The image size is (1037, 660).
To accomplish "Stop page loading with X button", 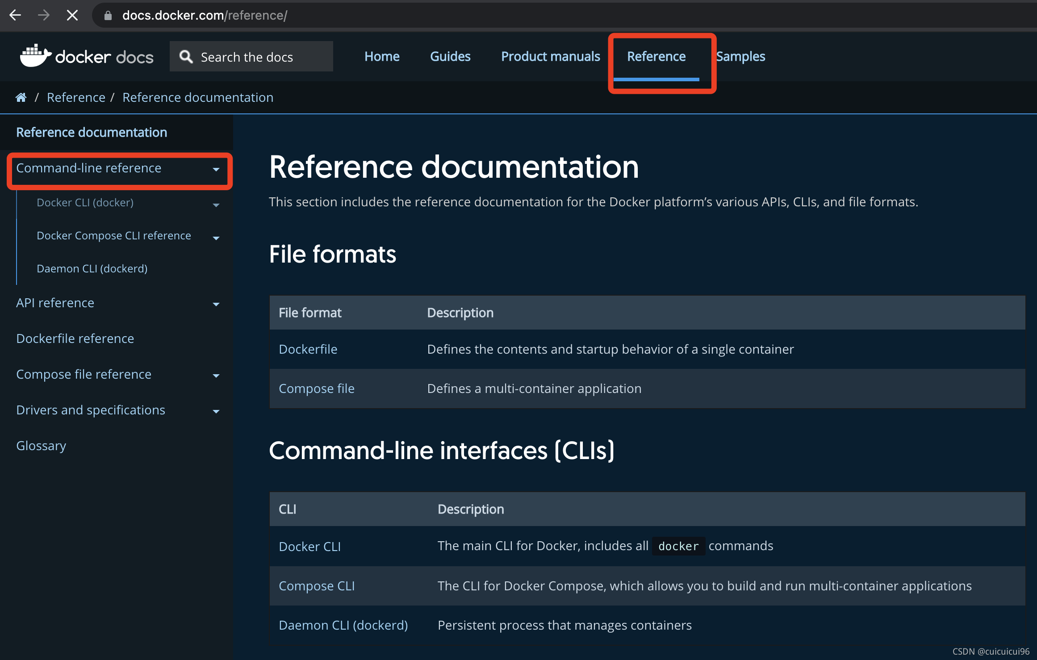I will coord(72,15).
